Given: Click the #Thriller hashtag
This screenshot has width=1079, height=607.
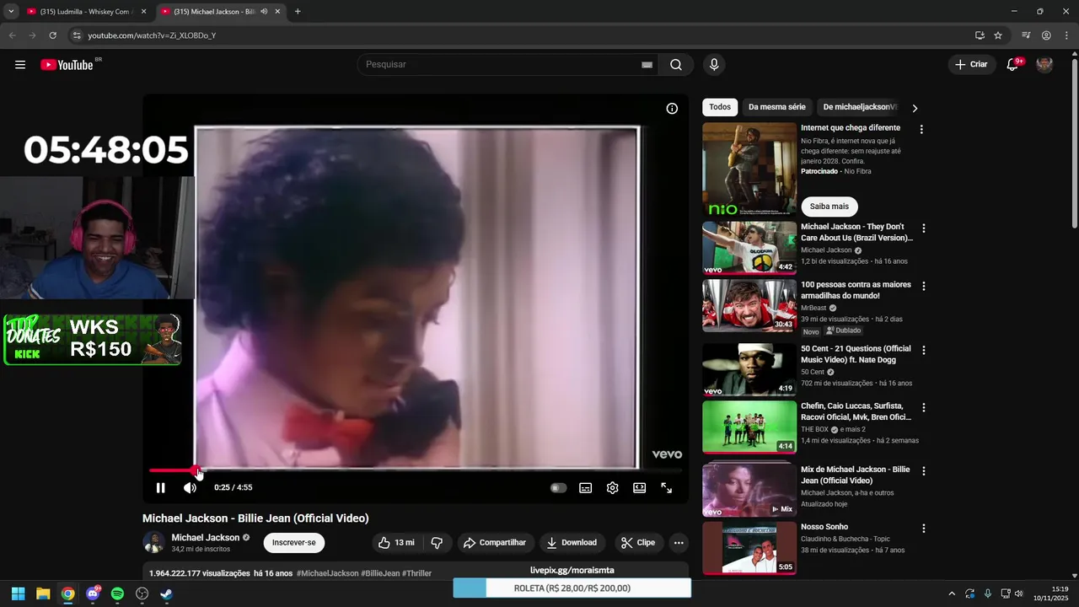Looking at the screenshot, I should 417,573.
